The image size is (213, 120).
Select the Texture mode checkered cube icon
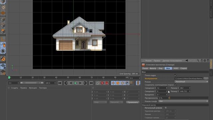3,7
